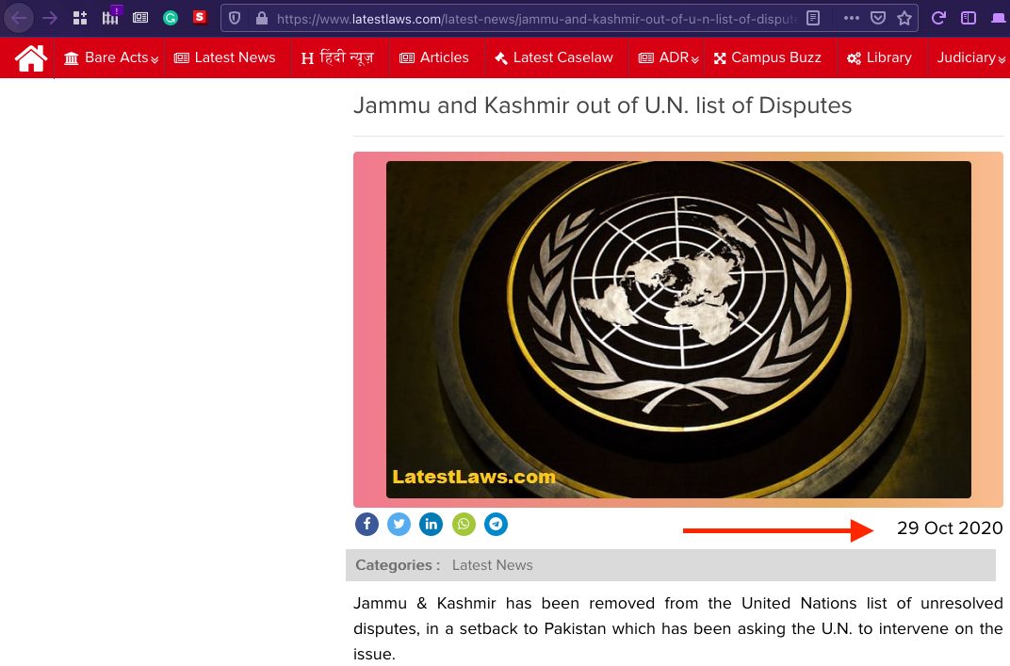Toggle reader view in the address bar

click(x=813, y=18)
